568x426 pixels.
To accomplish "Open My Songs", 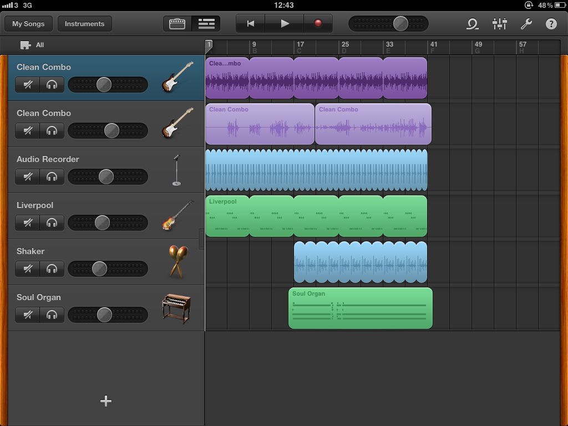I will pos(28,23).
